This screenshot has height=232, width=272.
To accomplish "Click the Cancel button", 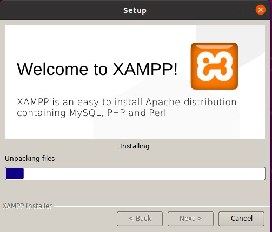I will [241, 219].
